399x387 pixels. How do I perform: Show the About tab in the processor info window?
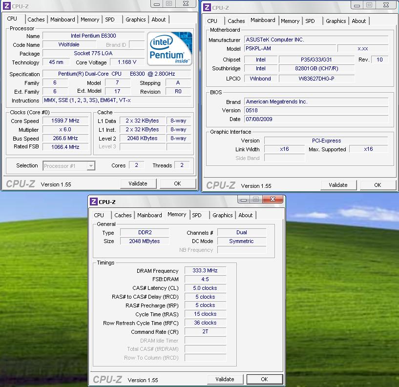tap(159, 20)
